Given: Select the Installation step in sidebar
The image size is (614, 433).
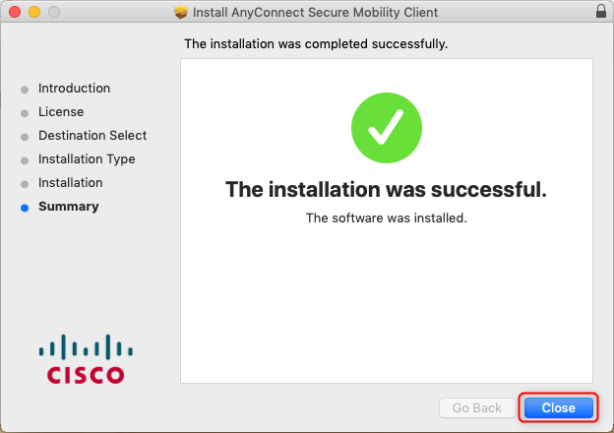Looking at the screenshot, I should coord(70,183).
